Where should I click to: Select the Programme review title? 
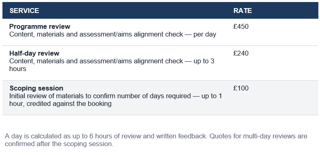pyautogui.click(x=40, y=26)
